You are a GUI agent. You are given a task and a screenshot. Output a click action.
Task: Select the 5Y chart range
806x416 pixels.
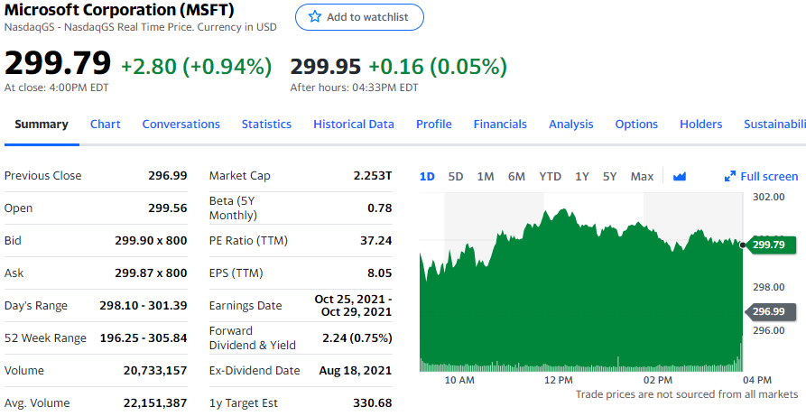(609, 176)
